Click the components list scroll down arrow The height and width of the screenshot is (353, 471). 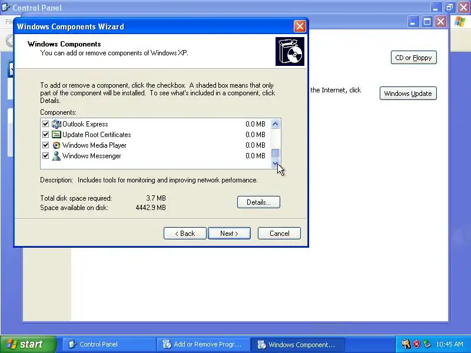pyautogui.click(x=275, y=164)
